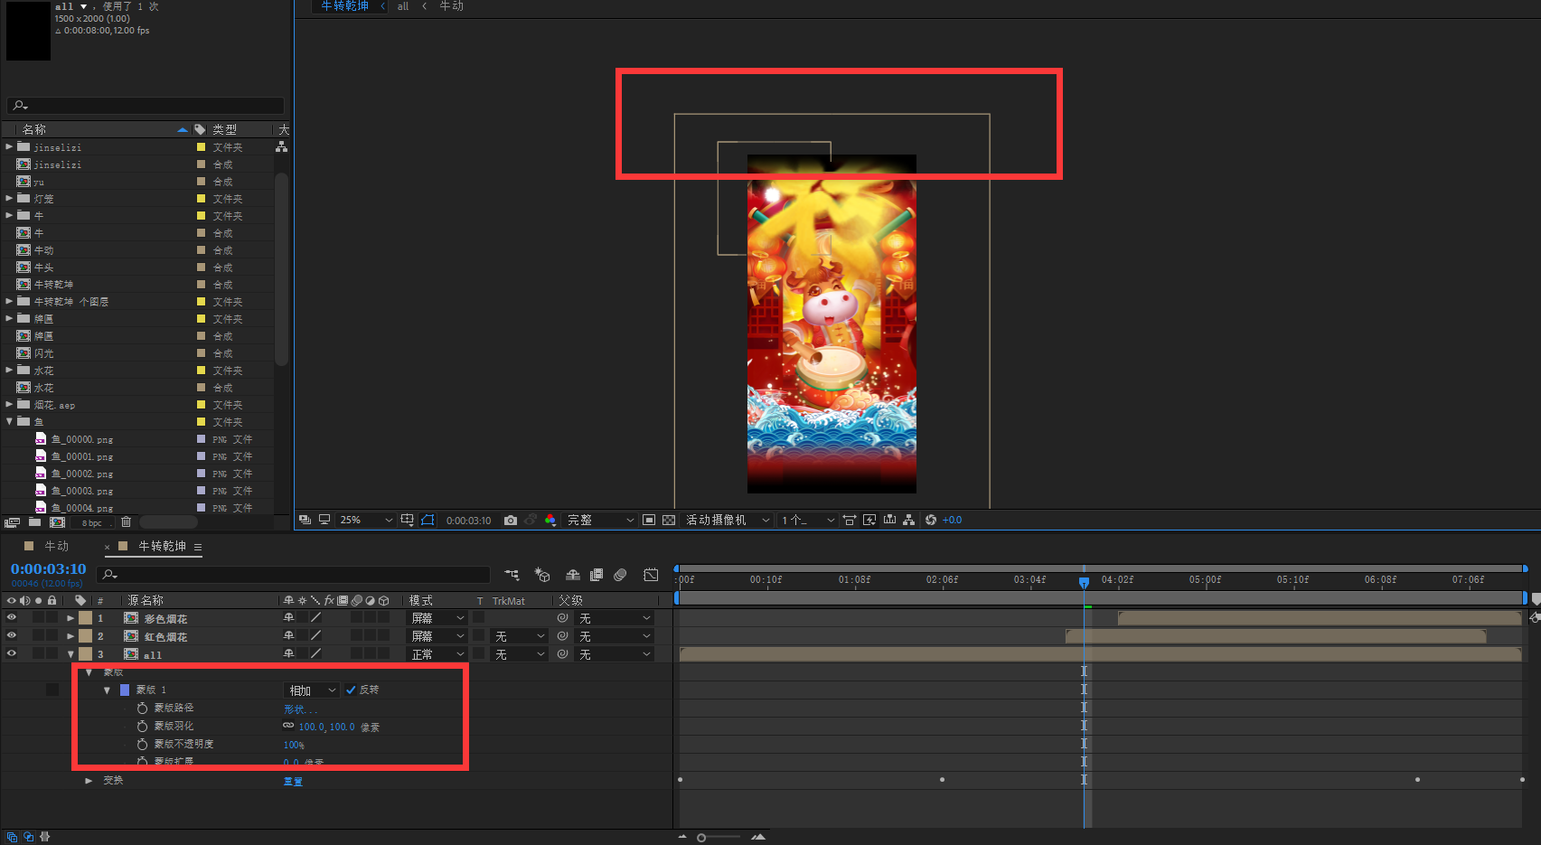Screen dimensions: 1541x845
Task: Open the Timeline from the viewer toolbar
Action: pos(889,520)
